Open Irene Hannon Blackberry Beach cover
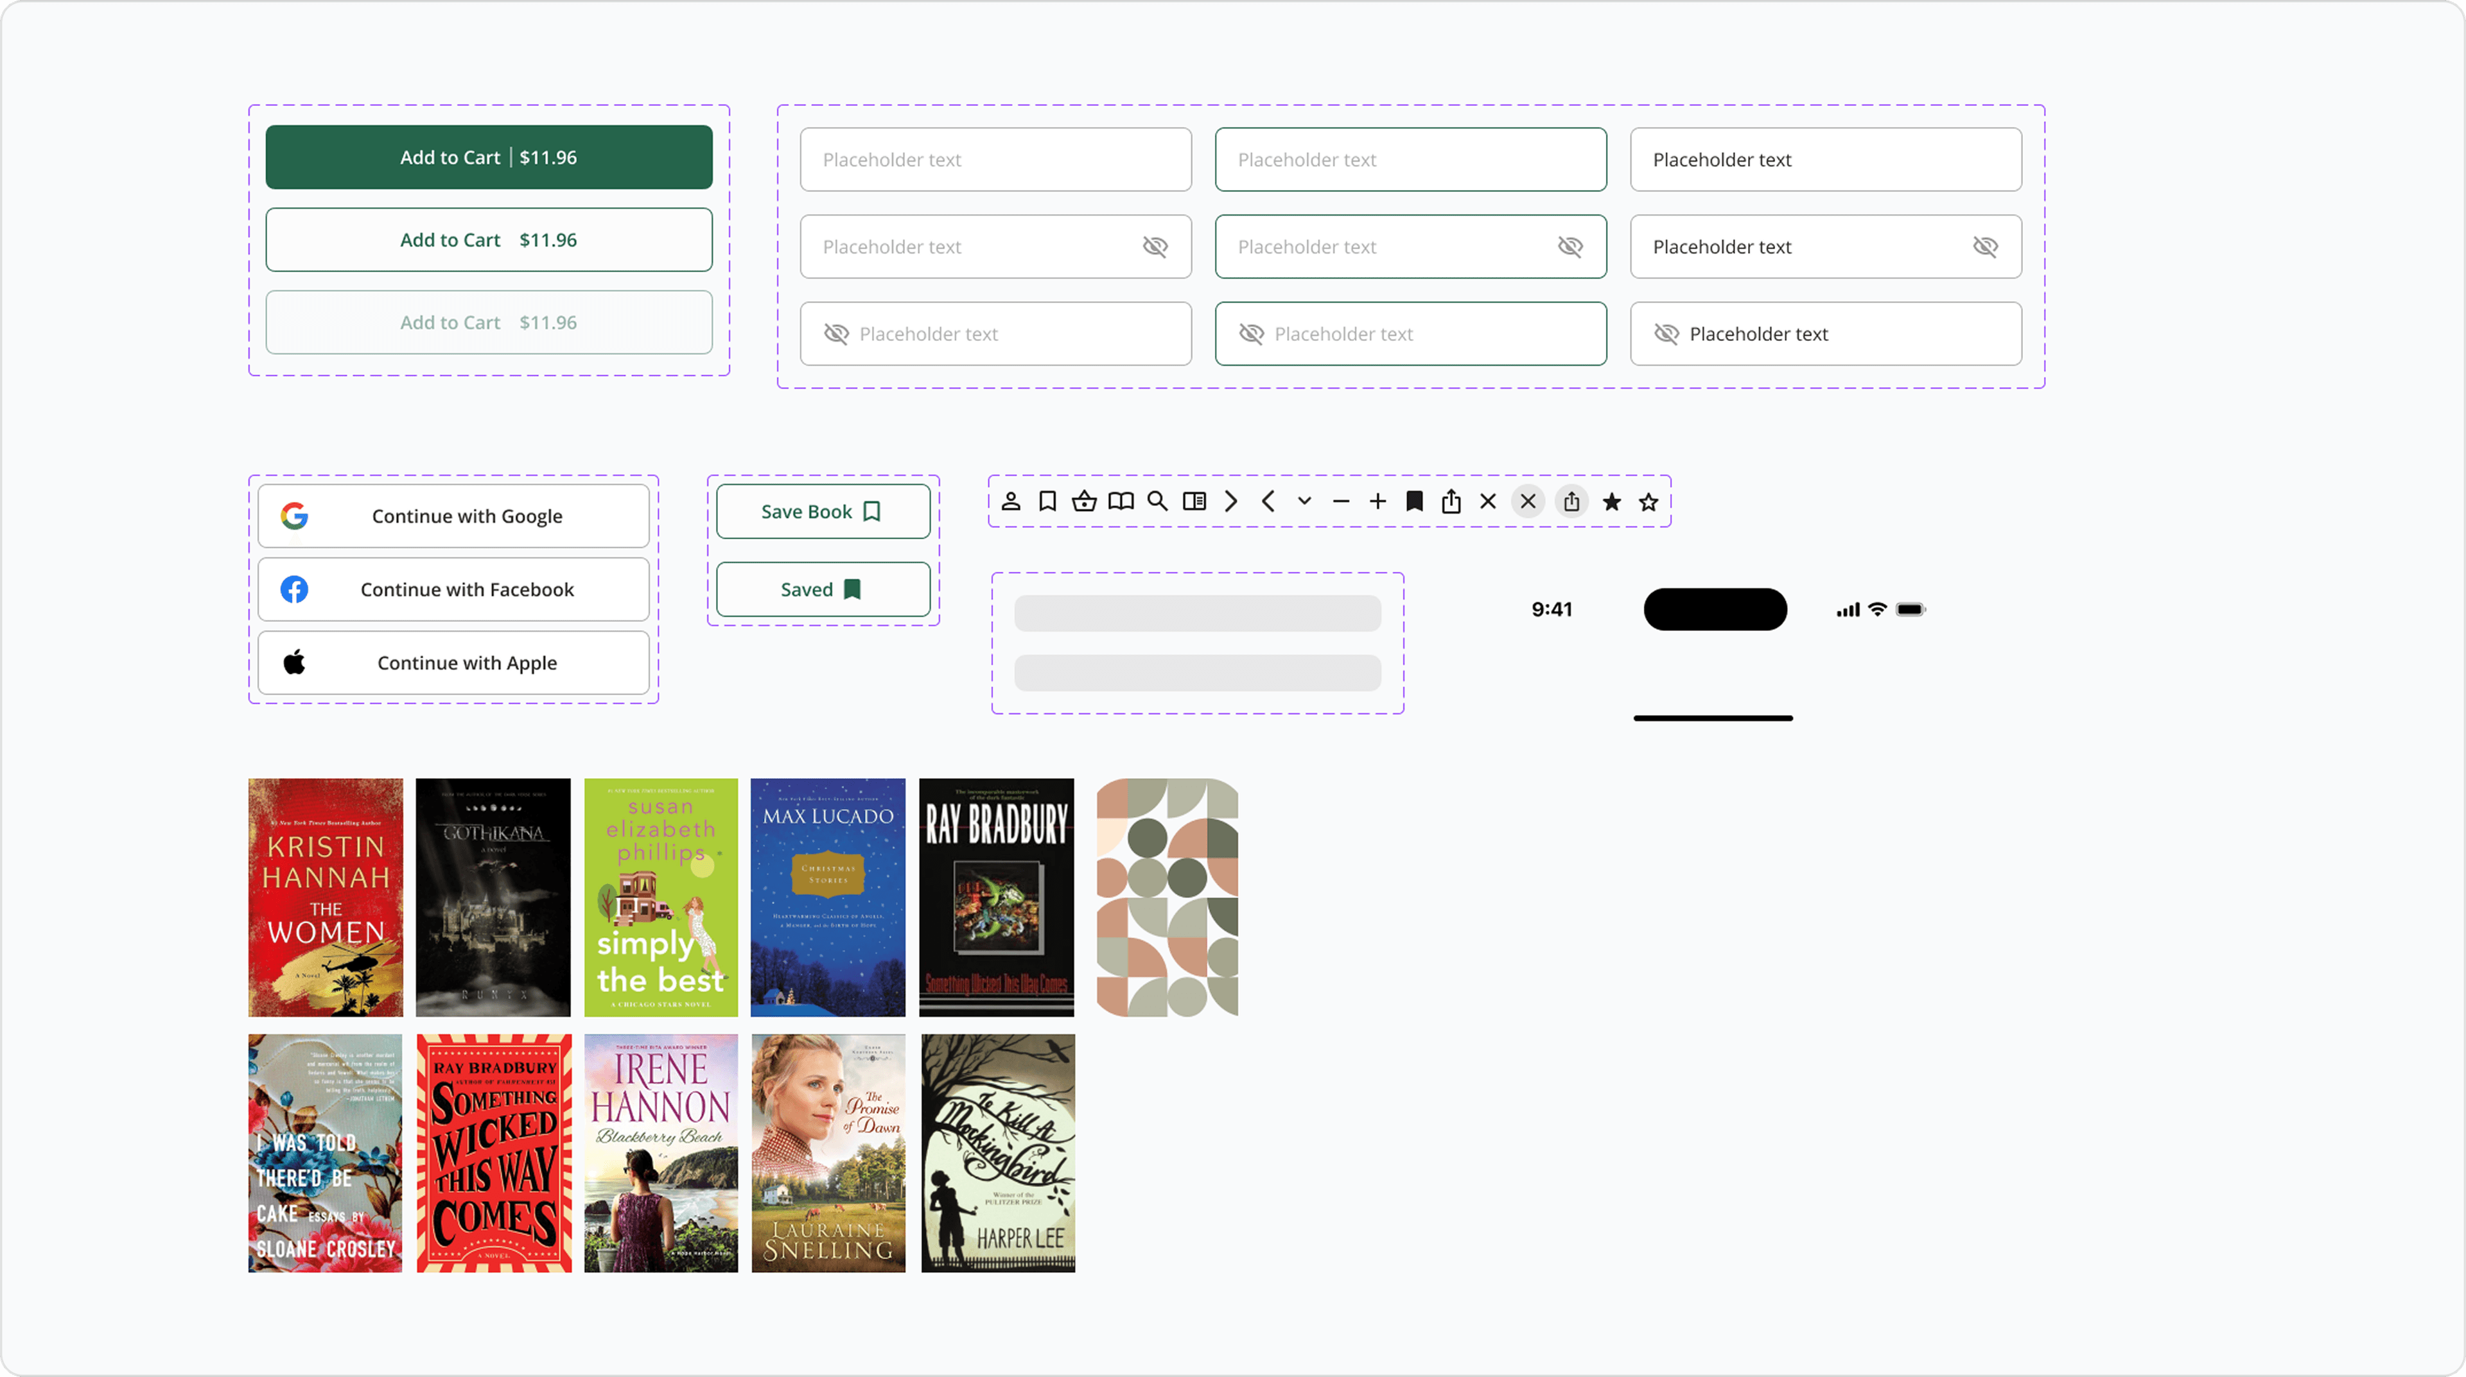 point(661,1153)
